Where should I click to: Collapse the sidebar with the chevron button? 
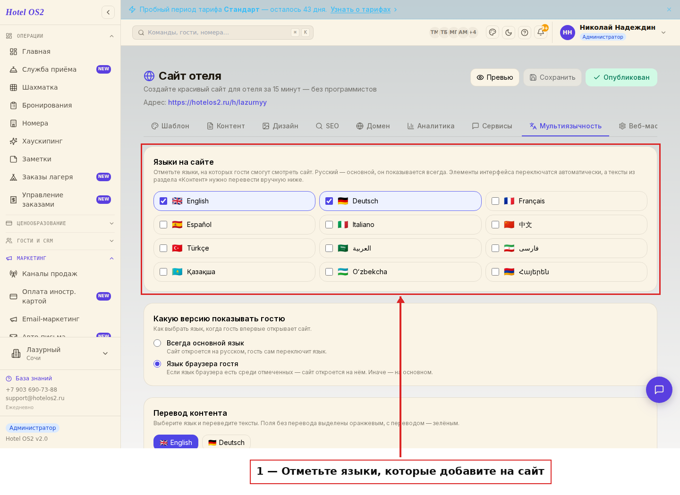(108, 12)
